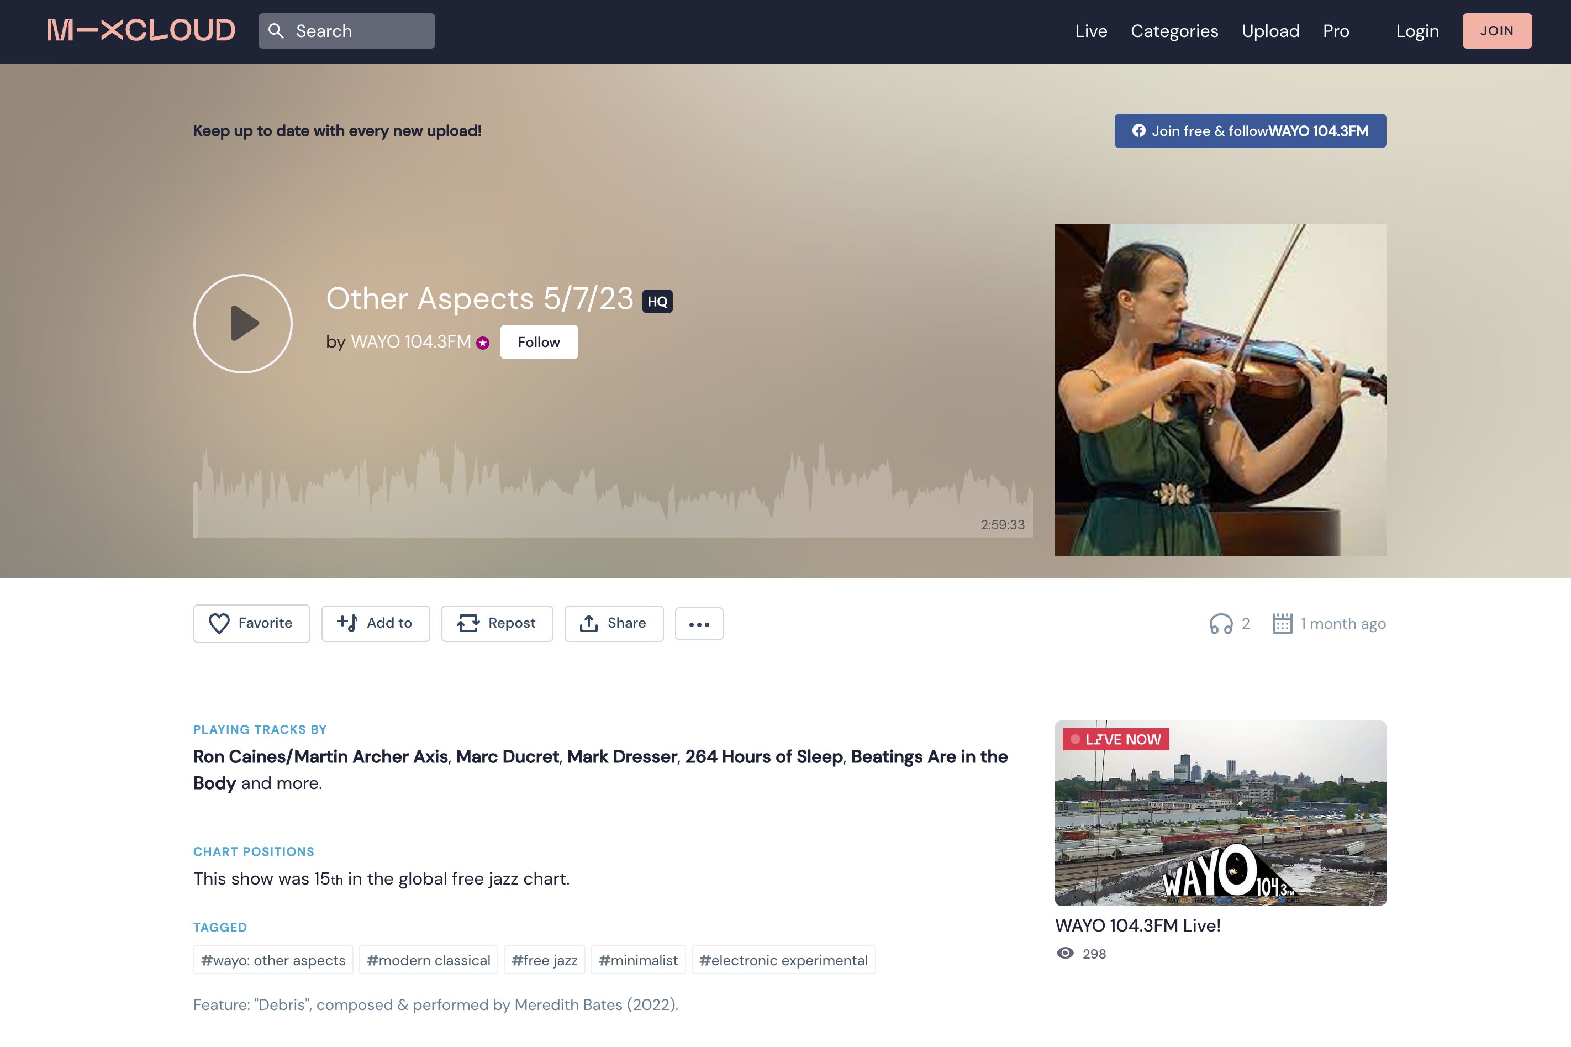This screenshot has height=1047, width=1571.
Task: Repost this show
Action: pyautogui.click(x=497, y=624)
